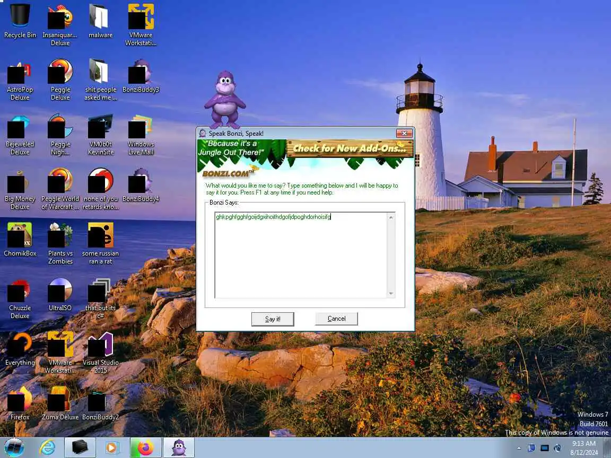This screenshot has width=611, height=458.
Task: Click the Cancel button in Bonzi dialog
Action: tap(336, 319)
